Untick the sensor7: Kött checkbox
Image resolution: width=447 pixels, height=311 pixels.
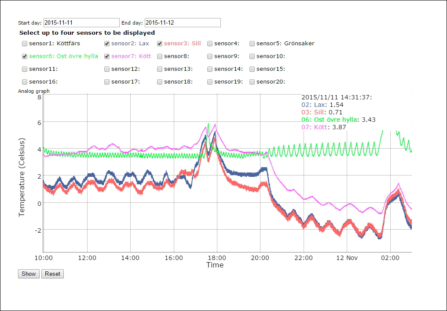107,56
